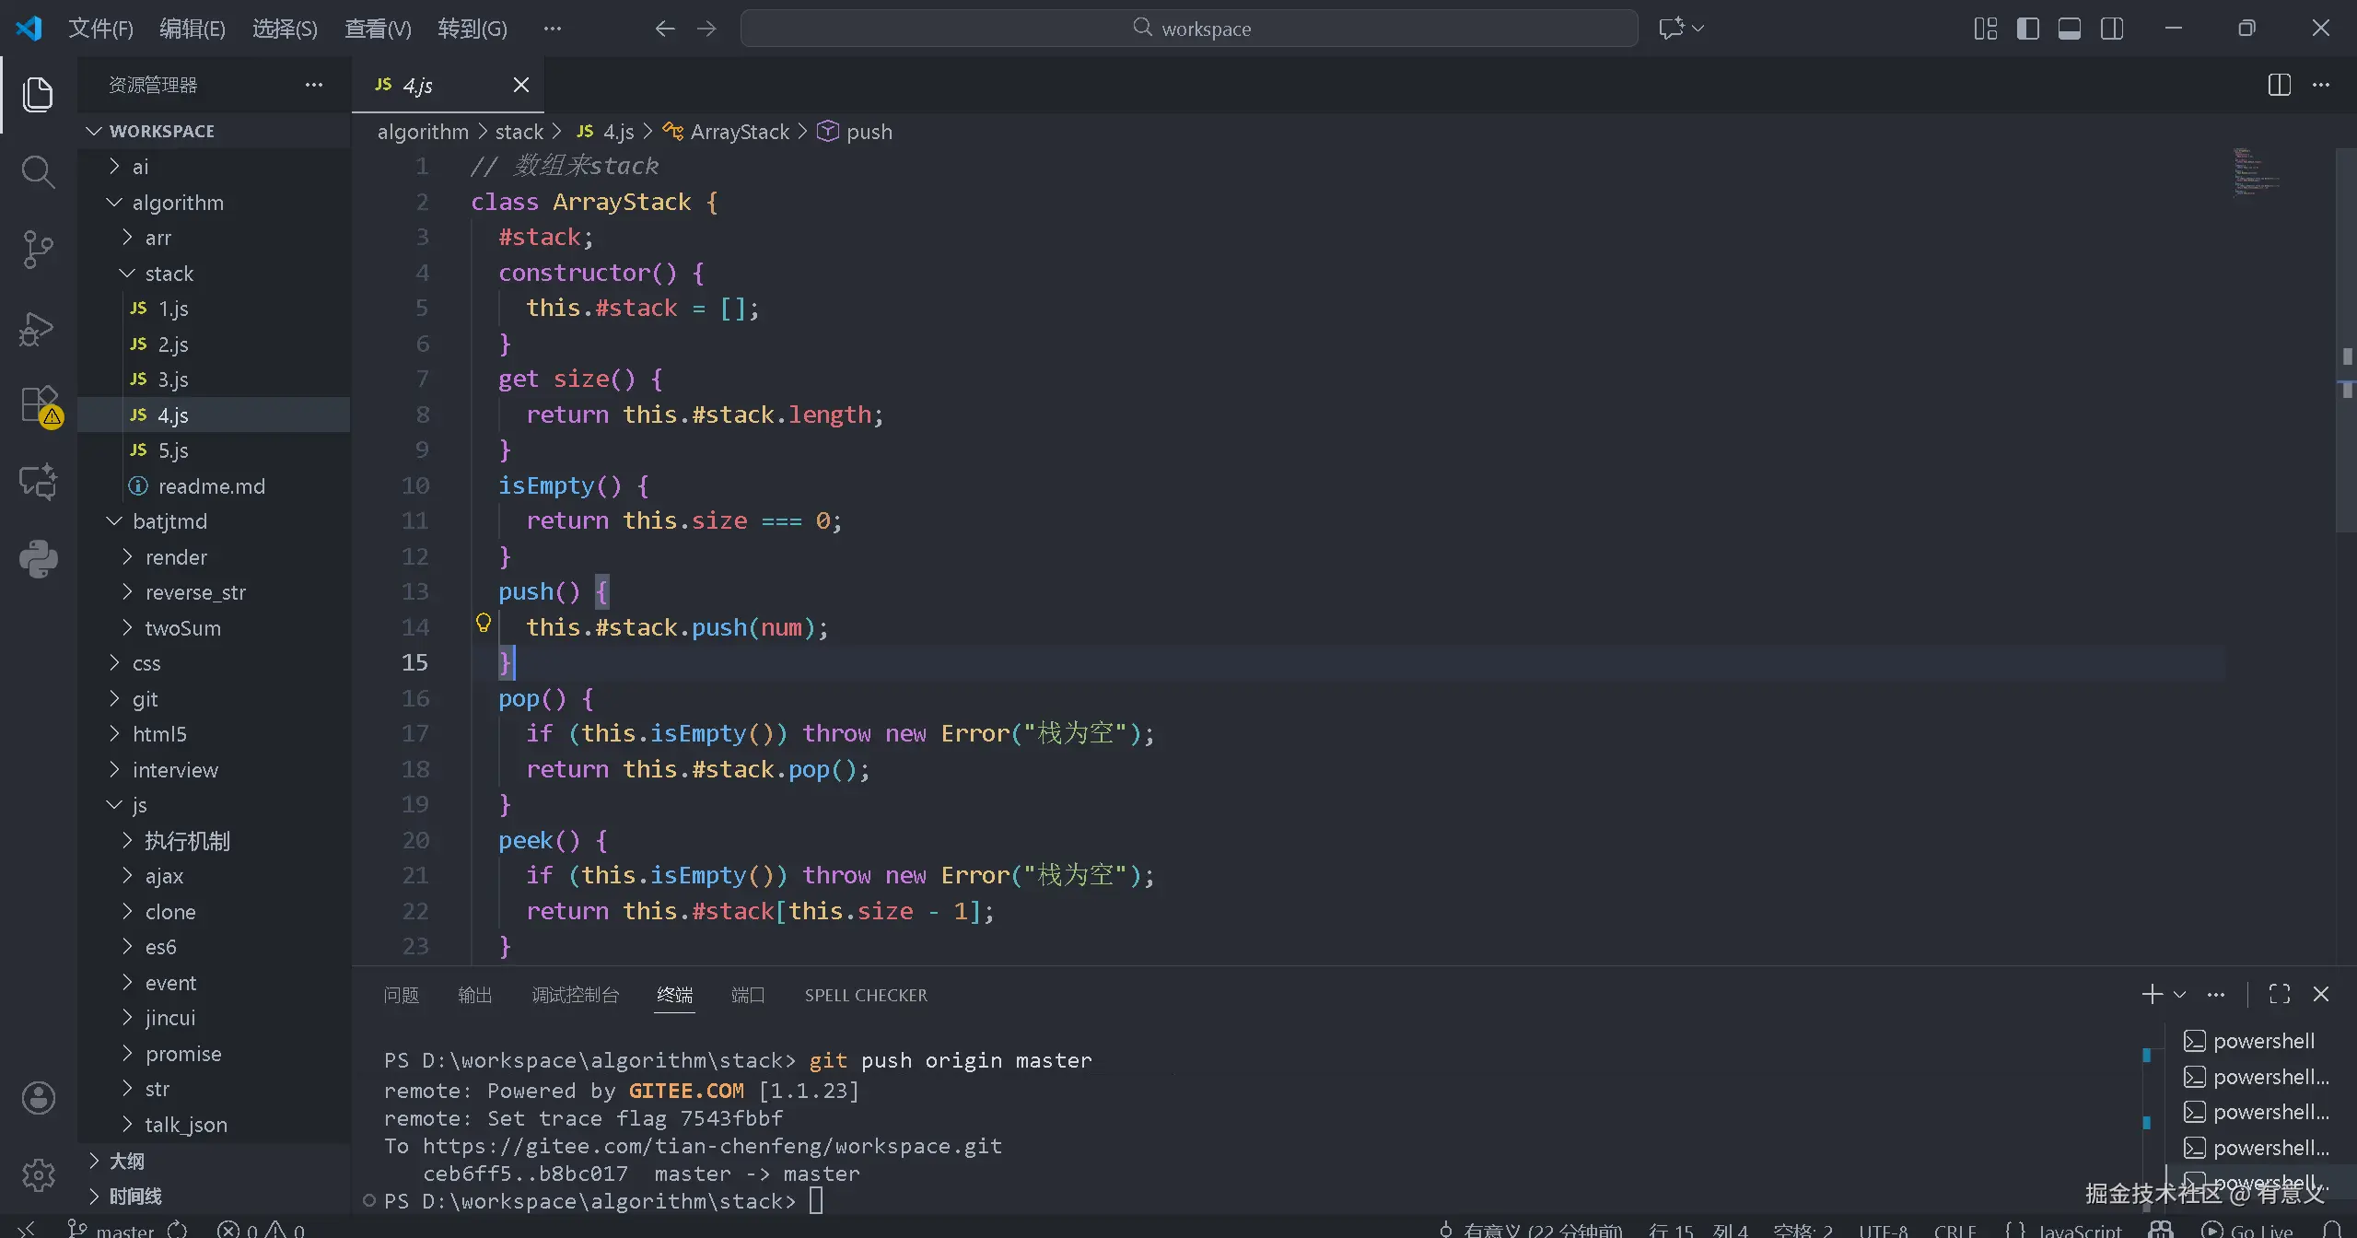The image size is (2357, 1238).
Task: Toggle primary side bar visibility
Action: [x=2027, y=29]
